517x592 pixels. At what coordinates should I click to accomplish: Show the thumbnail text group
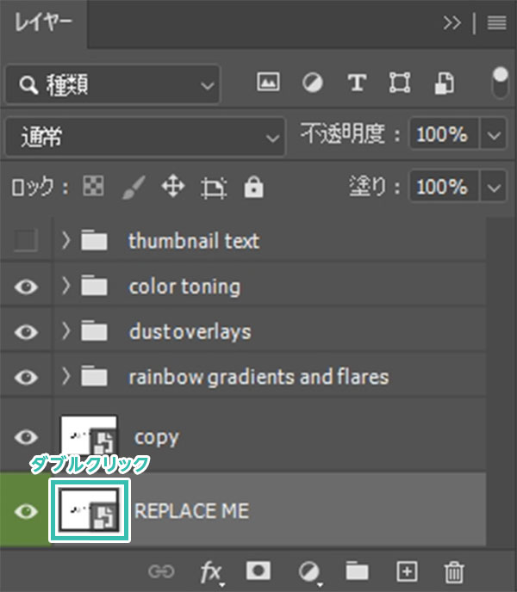[25, 240]
